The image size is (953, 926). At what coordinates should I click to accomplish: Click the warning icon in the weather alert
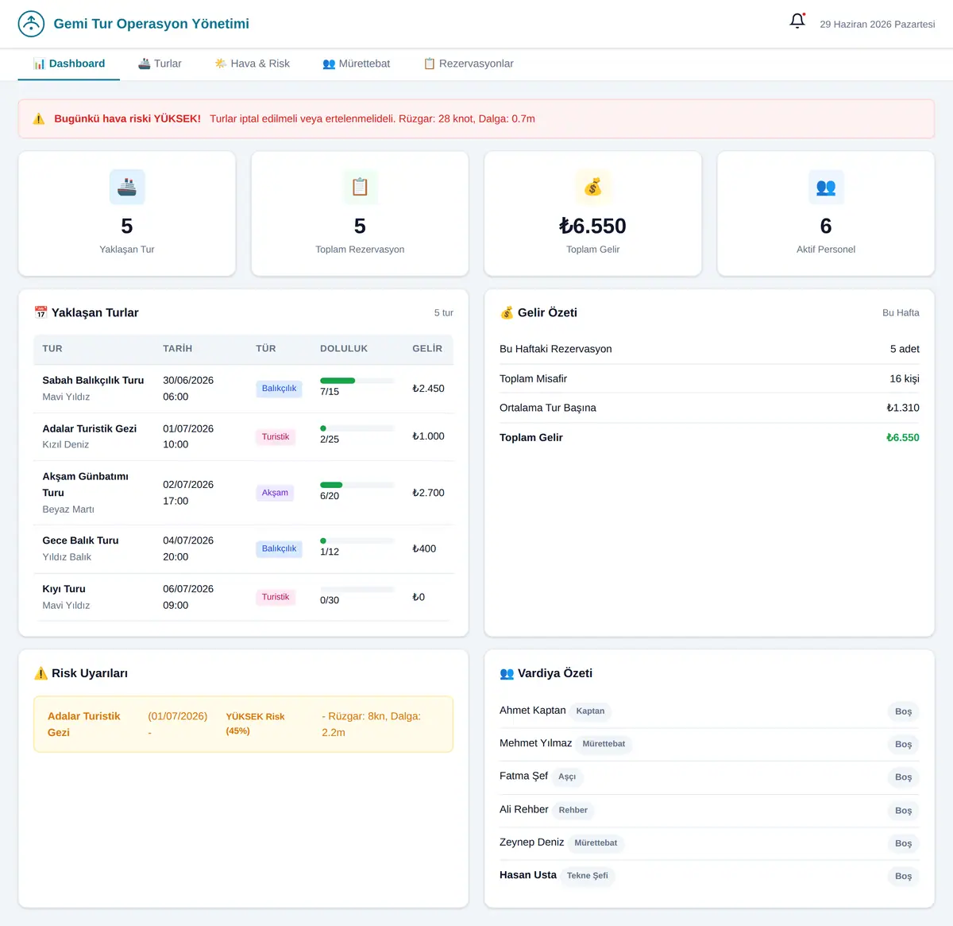[39, 118]
